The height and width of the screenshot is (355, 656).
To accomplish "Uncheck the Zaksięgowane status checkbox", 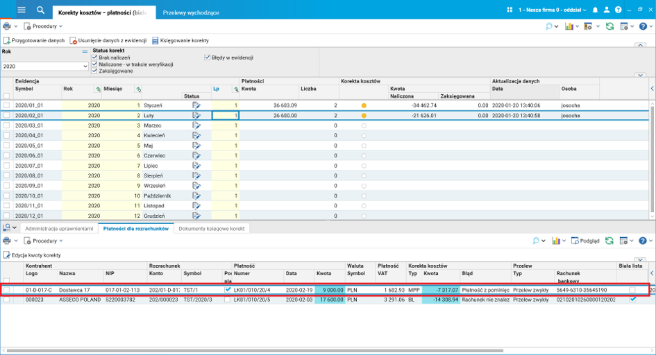I will (x=95, y=71).
